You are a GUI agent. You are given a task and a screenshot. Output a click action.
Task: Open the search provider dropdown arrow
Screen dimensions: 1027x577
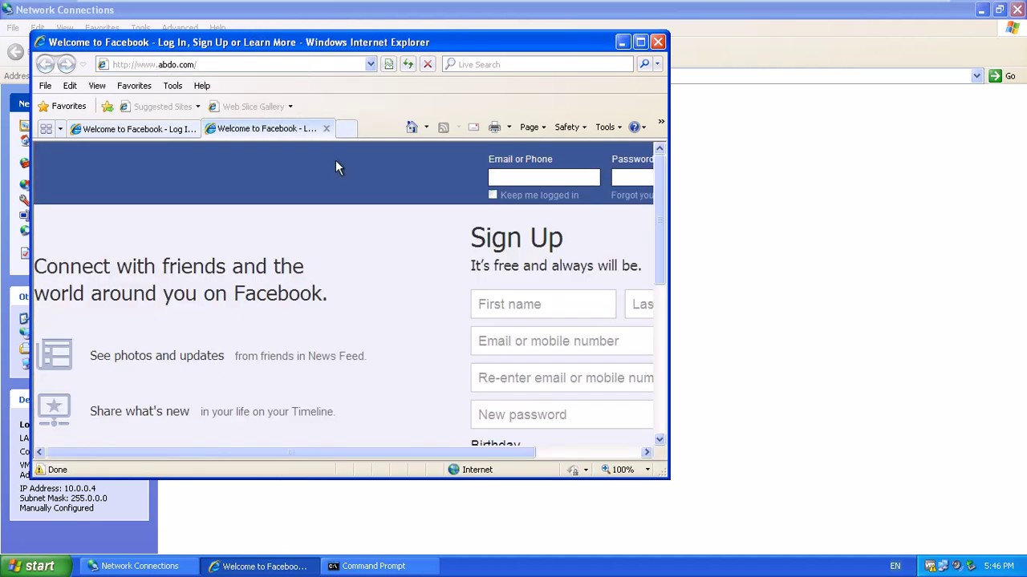coord(657,64)
